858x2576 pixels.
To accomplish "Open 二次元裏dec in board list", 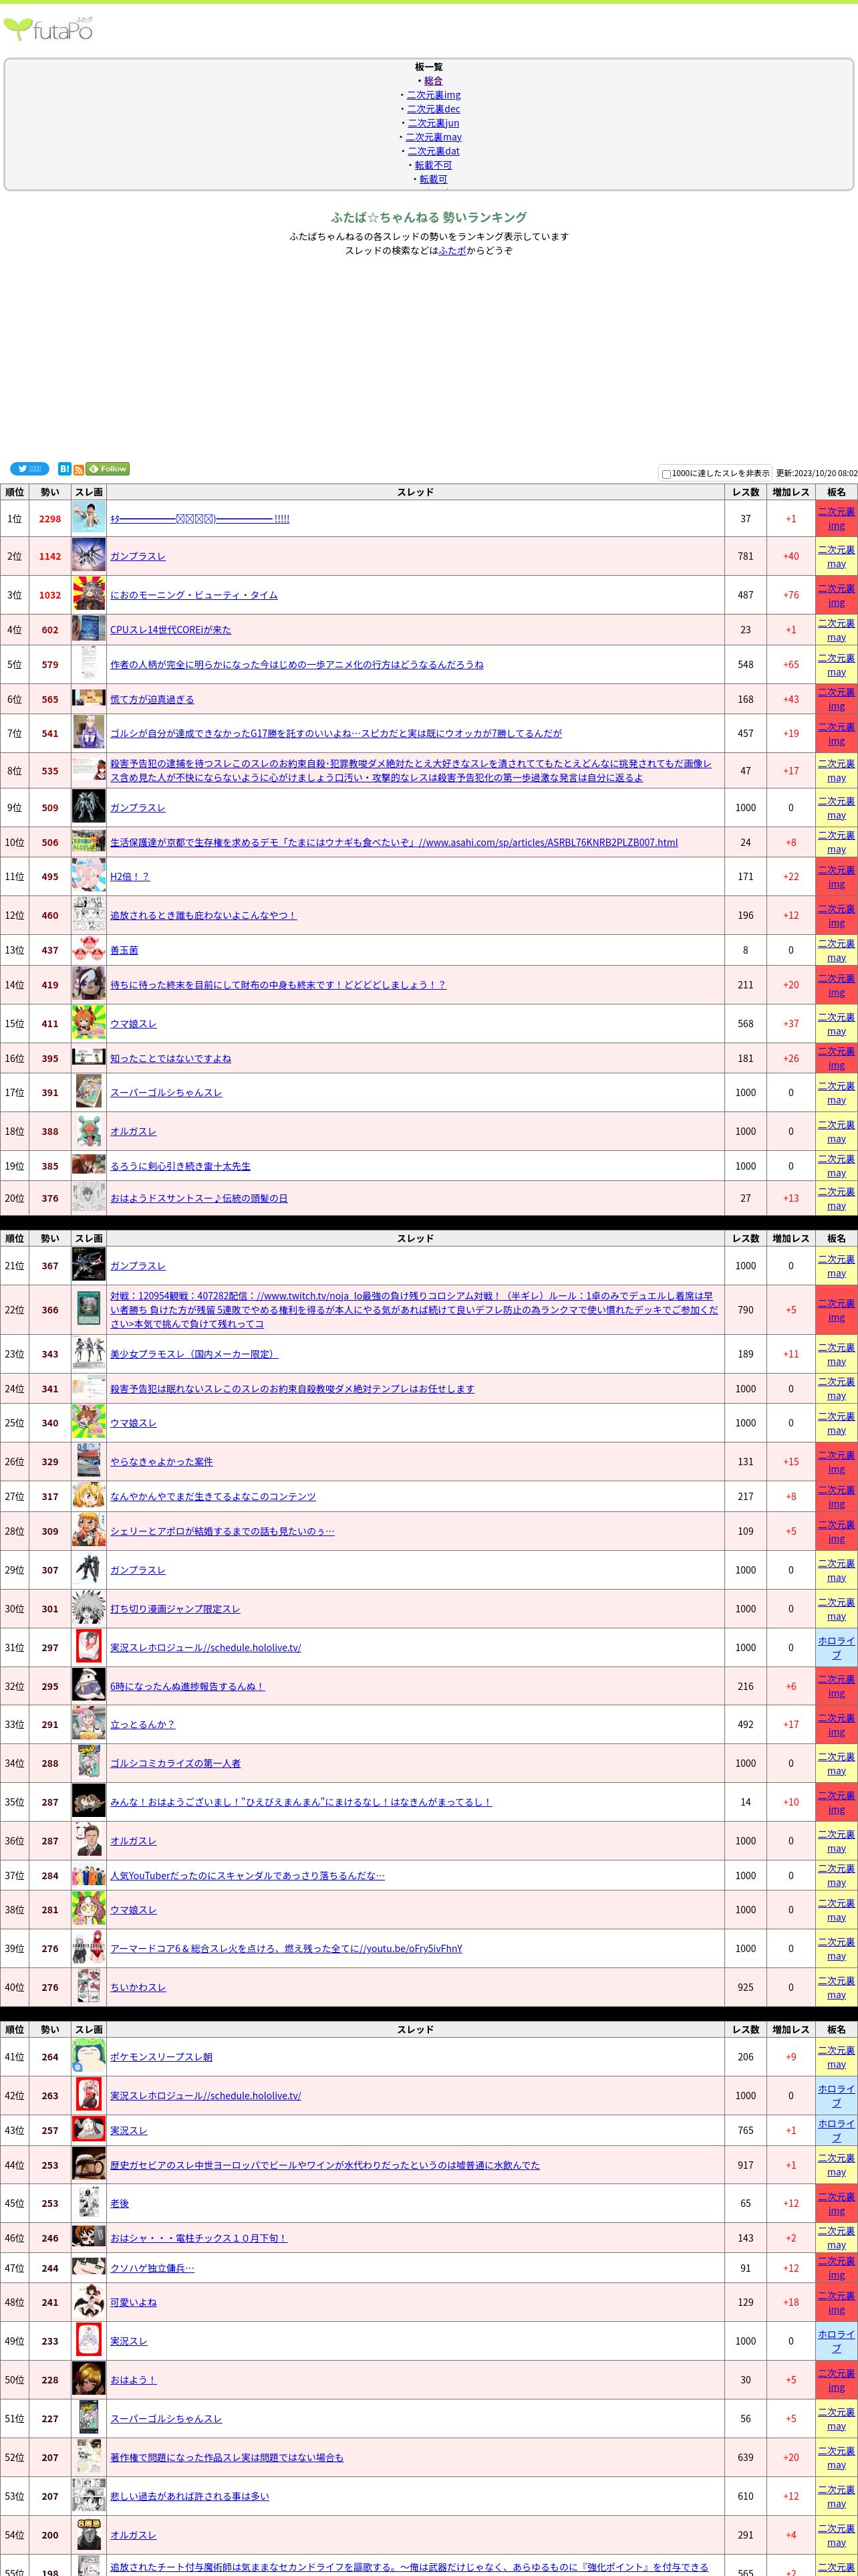I will [434, 109].
